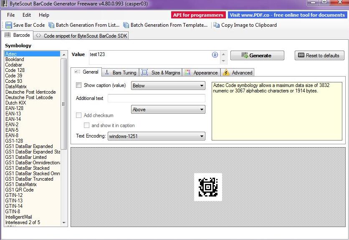The height and width of the screenshot is (240, 349).
Task: Switch to the Appearance tab
Action: [202, 72]
